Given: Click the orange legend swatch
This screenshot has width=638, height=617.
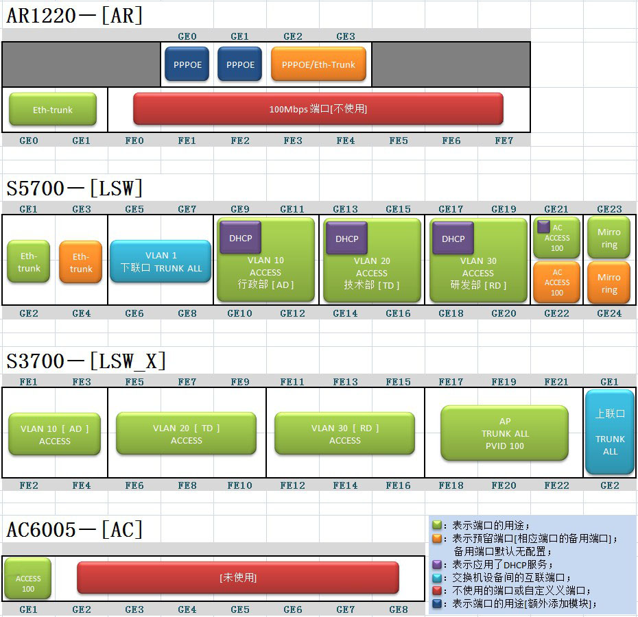Looking at the screenshot, I should tap(437, 538).
